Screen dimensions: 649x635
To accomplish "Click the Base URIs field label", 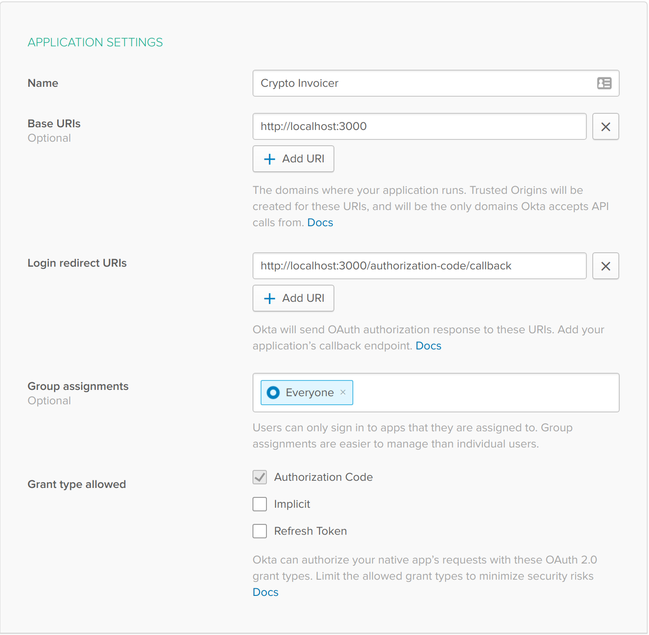I will tap(54, 124).
